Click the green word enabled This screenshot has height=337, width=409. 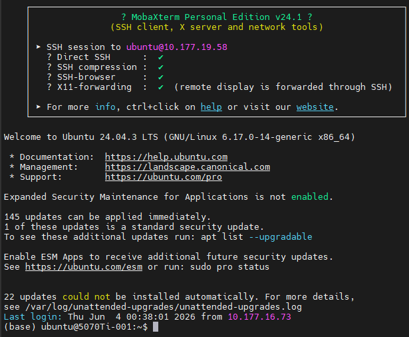(310, 197)
